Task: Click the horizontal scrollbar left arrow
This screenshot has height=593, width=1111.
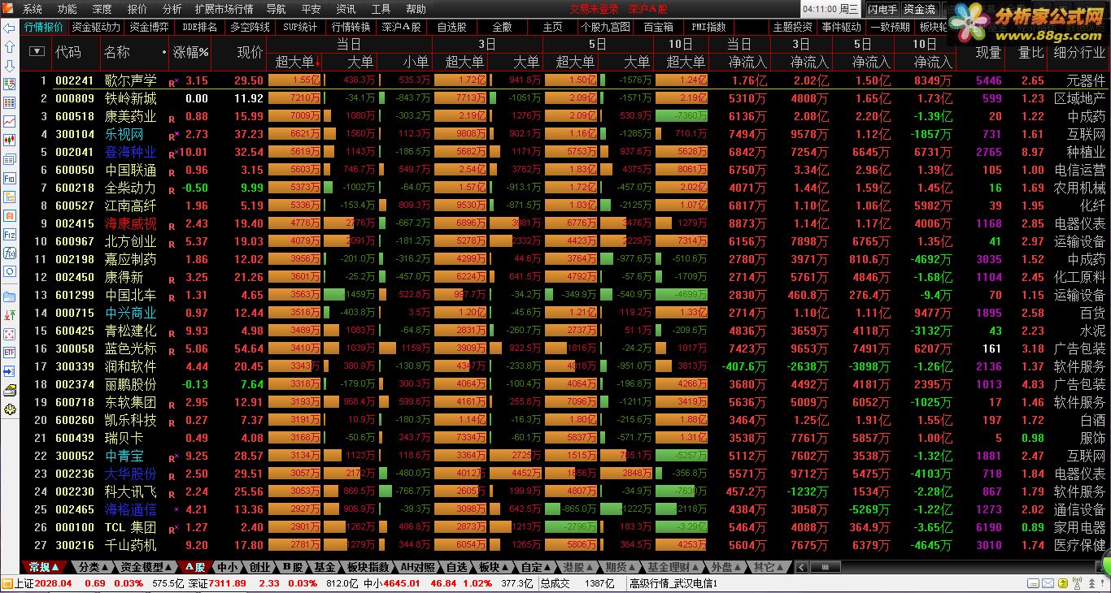Action: click(x=801, y=567)
